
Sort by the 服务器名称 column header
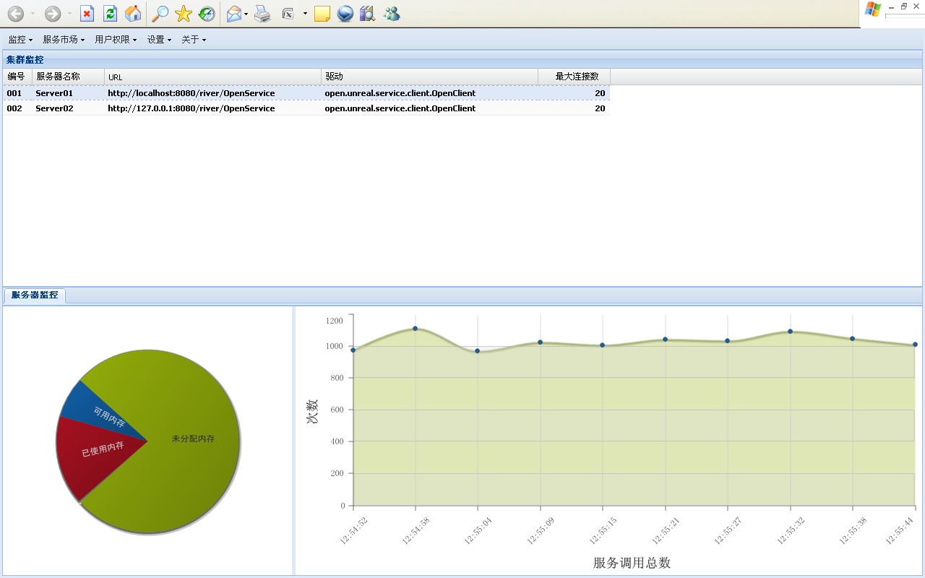[x=69, y=77]
